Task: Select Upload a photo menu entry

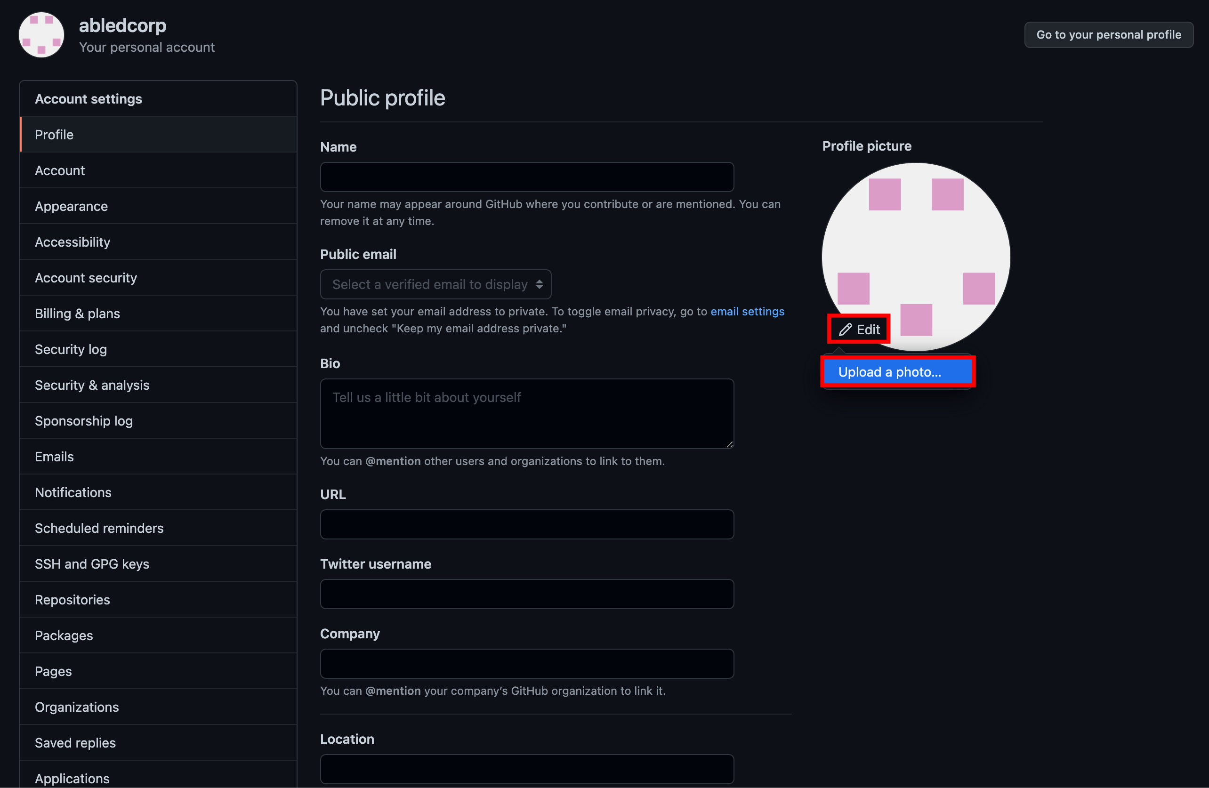Action: click(897, 372)
